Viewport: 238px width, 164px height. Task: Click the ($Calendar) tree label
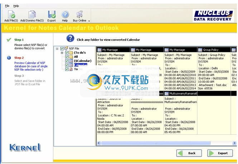pyautogui.click(x=83, y=61)
